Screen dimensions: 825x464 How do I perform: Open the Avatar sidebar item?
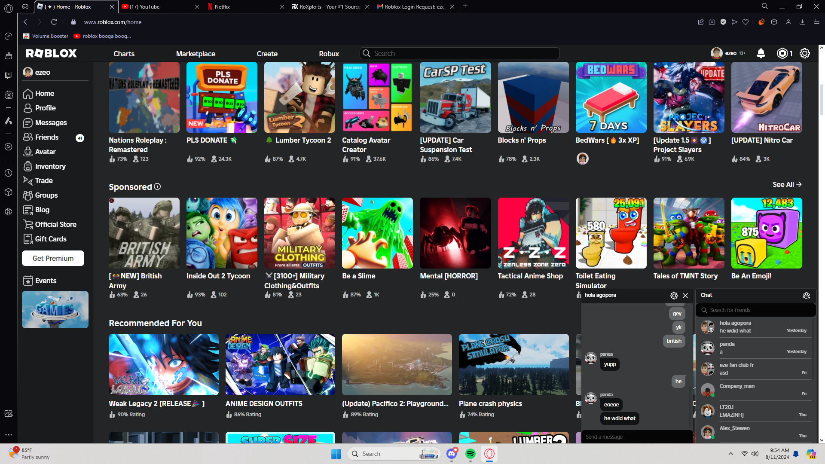tap(45, 152)
